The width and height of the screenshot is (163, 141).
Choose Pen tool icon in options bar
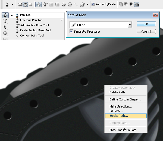point(39,4)
